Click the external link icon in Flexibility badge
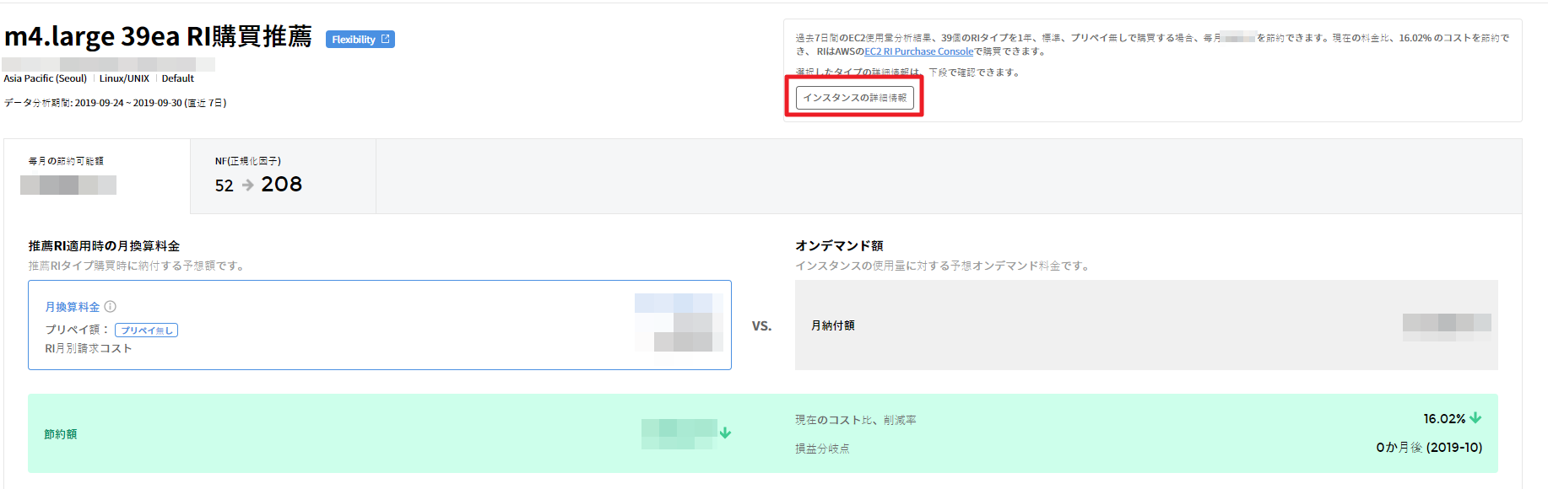Image resolution: width=1548 pixels, height=489 pixels. pyautogui.click(x=386, y=39)
